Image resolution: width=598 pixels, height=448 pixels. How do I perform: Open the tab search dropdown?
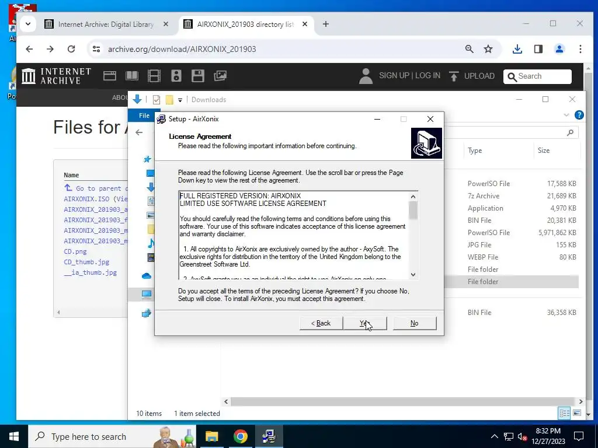[28, 24]
